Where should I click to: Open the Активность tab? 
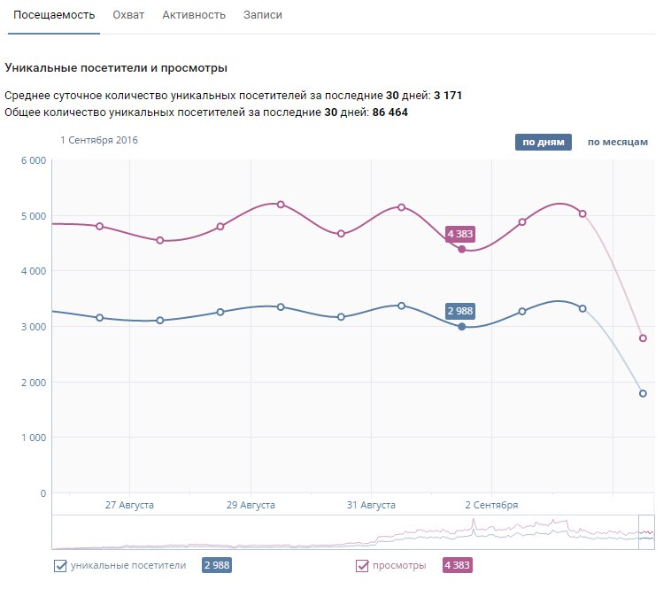point(194,16)
